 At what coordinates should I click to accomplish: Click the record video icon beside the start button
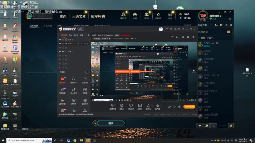[x=169, y=106]
